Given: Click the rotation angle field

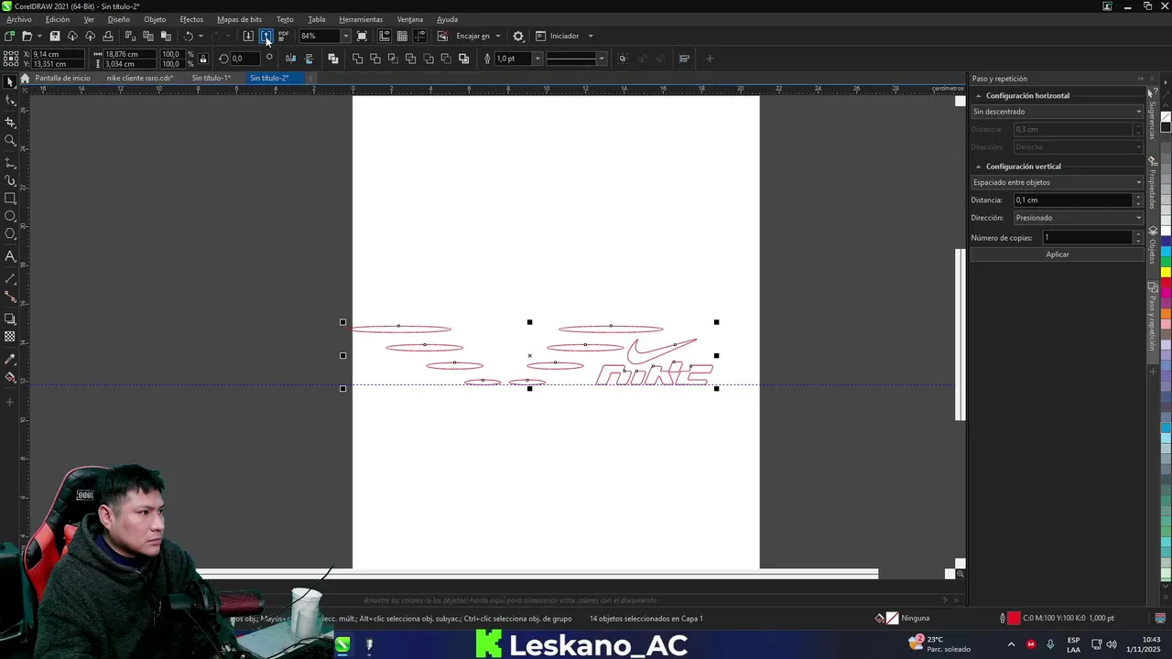Looking at the screenshot, I should click(x=245, y=59).
